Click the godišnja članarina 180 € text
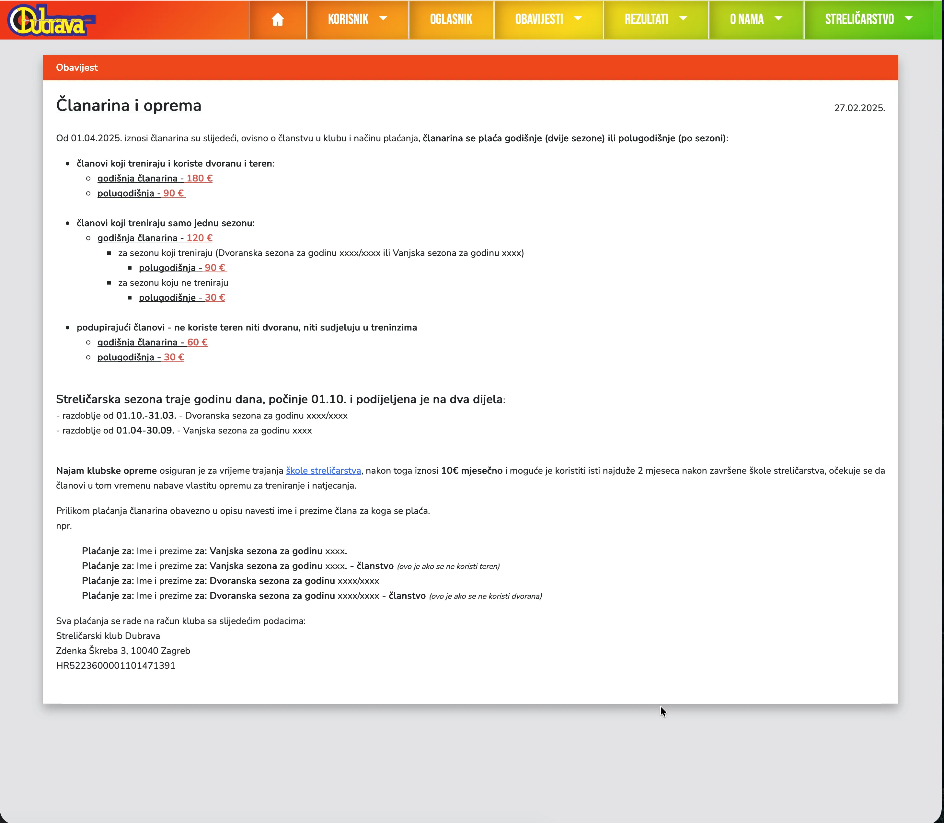Viewport: 944px width, 823px height. 155,178
